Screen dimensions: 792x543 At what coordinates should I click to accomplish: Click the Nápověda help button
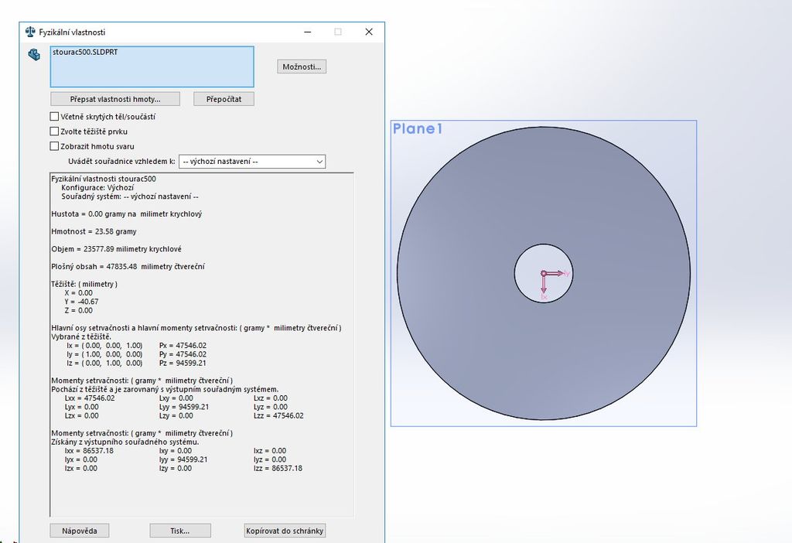(80, 531)
